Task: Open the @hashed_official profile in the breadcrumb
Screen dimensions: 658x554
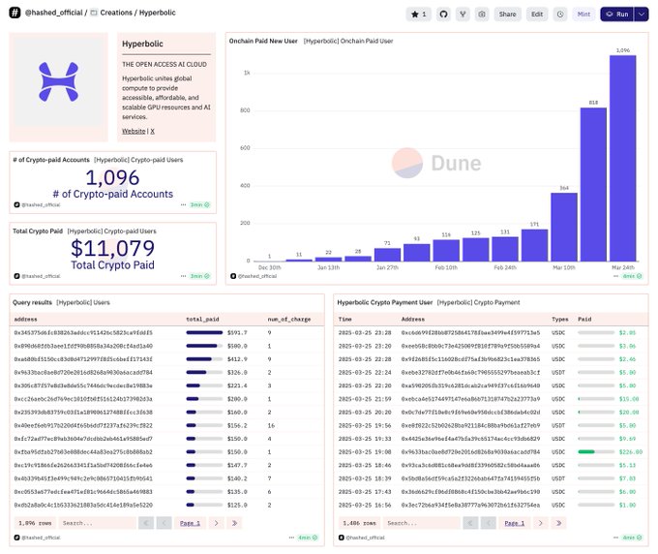Action: click(x=54, y=13)
